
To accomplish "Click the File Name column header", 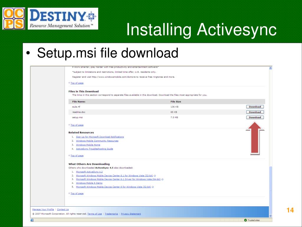I will coord(79,102).
